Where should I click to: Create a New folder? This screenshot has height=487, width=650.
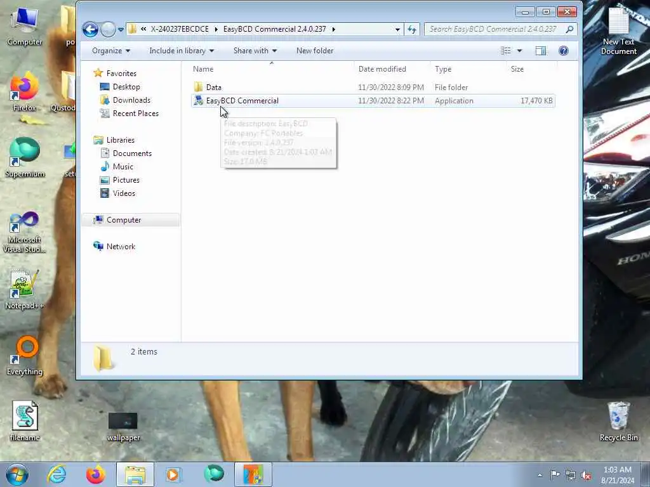point(315,51)
